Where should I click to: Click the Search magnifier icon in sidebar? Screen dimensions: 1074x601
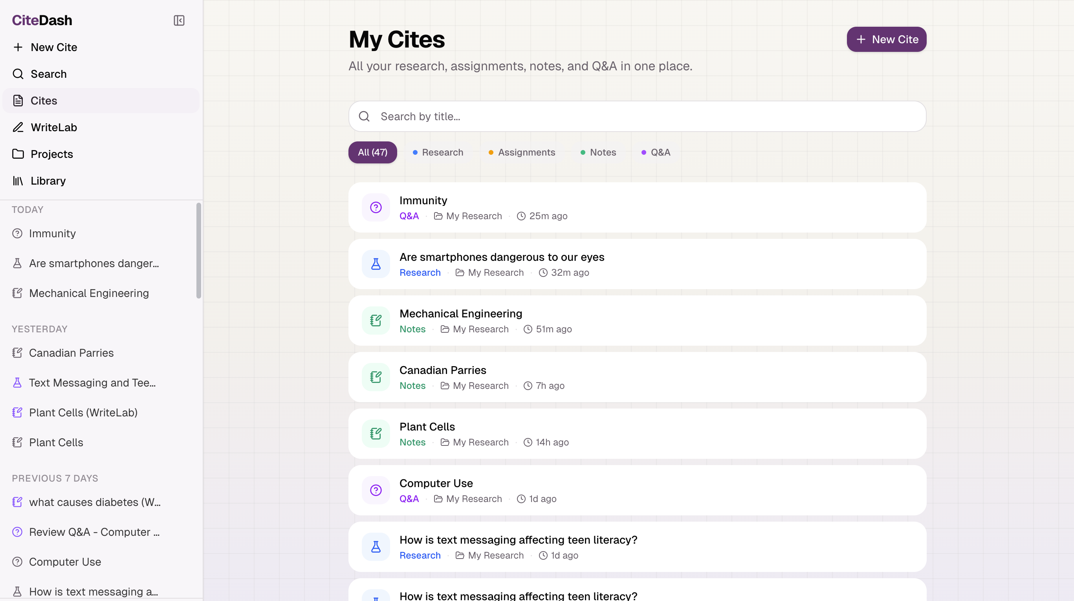(x=18, y=74)
